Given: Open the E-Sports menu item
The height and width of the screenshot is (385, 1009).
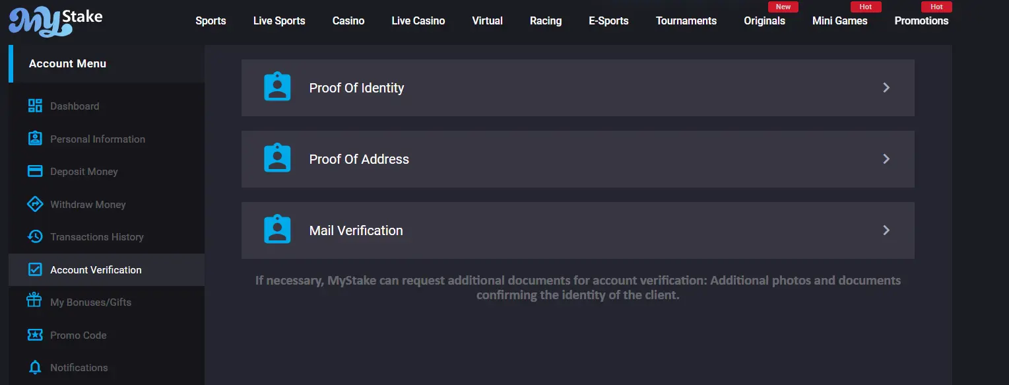Looking at the screenshot, I should (608, 20).
